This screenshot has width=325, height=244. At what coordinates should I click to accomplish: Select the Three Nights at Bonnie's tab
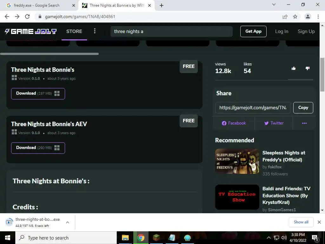click(x=117, y=6)
